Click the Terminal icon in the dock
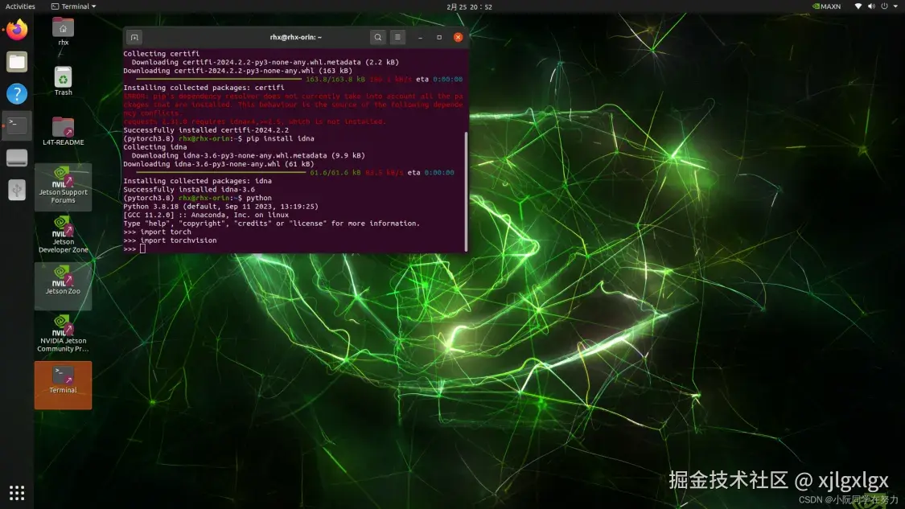The image size is (905, 509). [x=17, y=125]
